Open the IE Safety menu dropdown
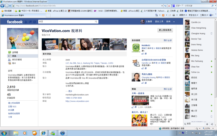This screenshot has width=217, height=136. click(x=193, y=15)
